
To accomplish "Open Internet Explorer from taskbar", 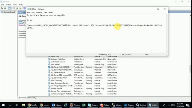I will coord(66,105).
